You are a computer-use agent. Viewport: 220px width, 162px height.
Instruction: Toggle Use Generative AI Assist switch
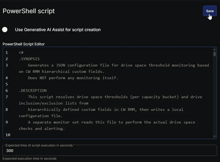[x=5, y=30]
